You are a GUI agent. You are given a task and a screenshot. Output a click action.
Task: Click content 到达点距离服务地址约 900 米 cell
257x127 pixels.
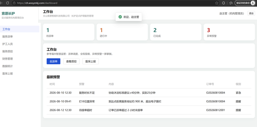(135, 101)
